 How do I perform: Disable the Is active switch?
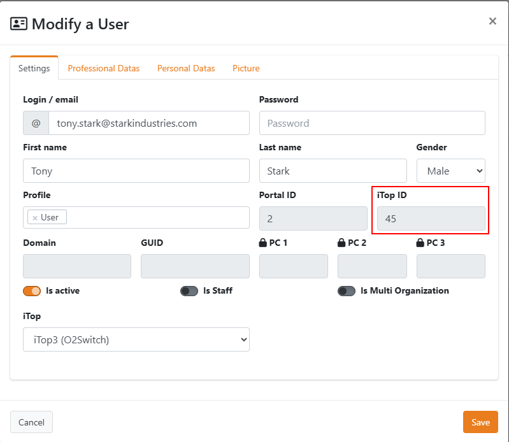click(32, 290)
